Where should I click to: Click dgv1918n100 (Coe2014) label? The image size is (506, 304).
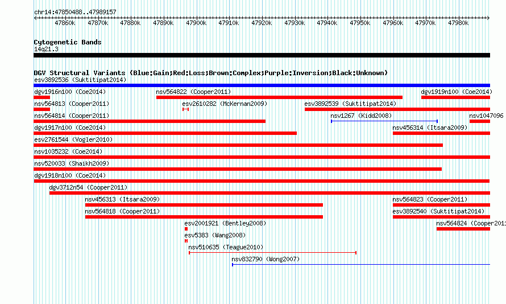[x=70, y=175]
